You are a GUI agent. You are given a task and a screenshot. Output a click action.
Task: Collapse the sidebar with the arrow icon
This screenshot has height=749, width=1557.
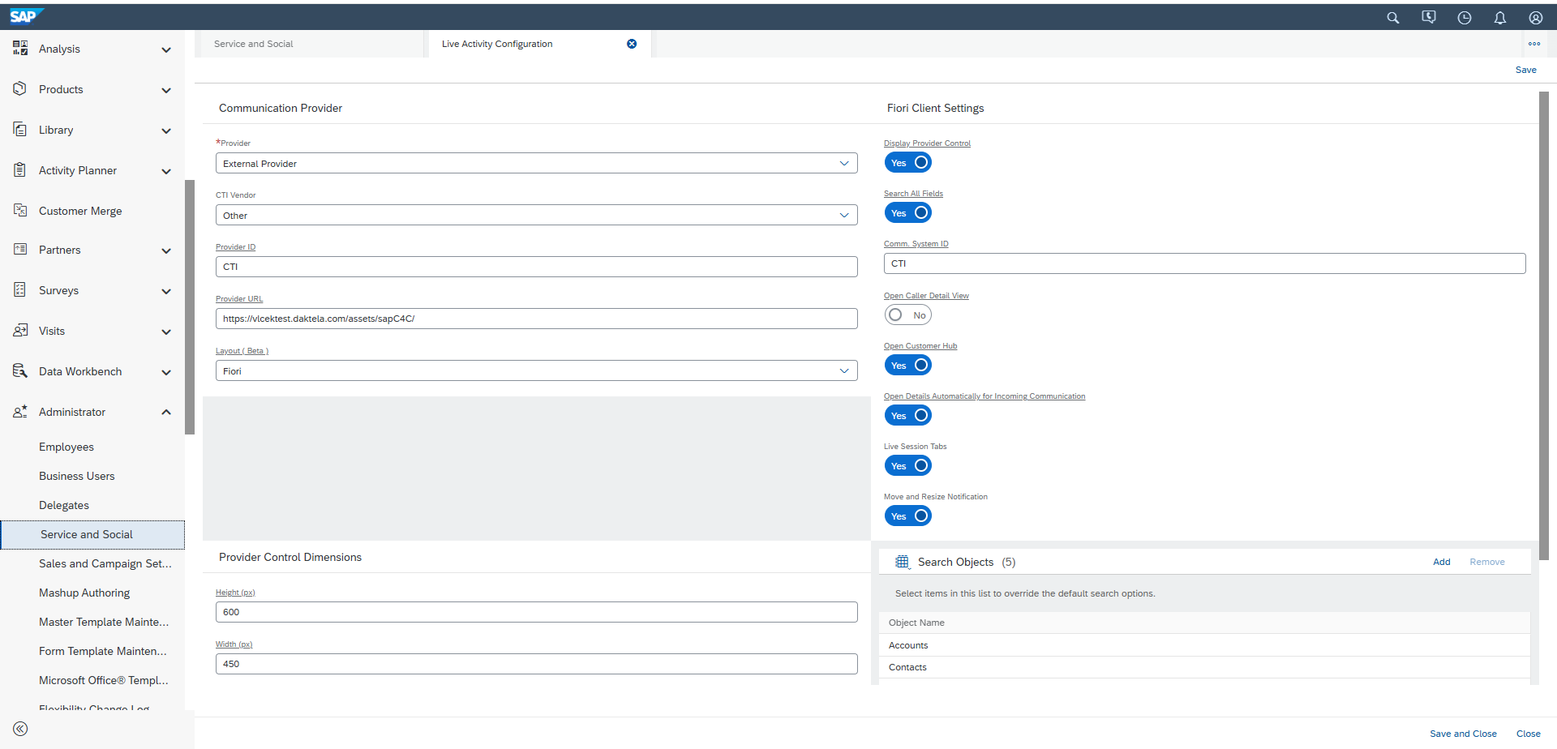click(x=20, y=729)
